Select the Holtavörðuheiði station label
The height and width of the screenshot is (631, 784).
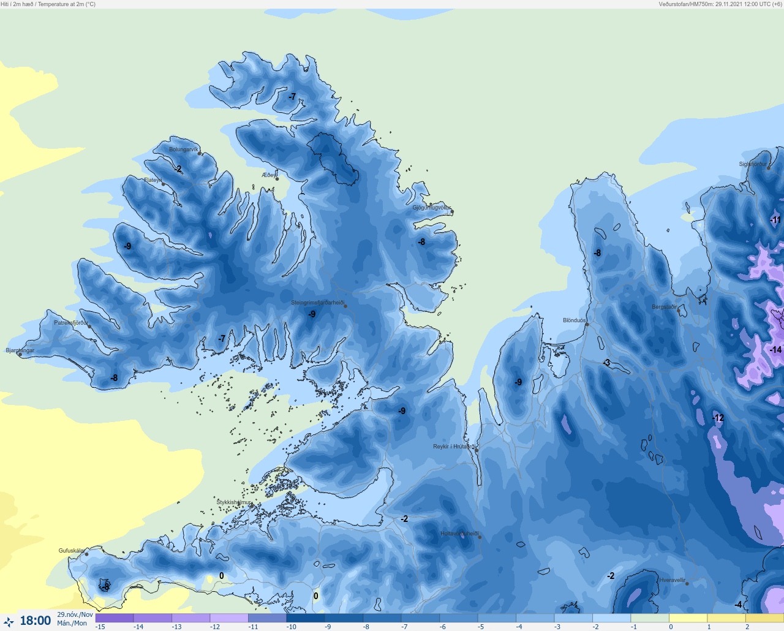(459, 534)
